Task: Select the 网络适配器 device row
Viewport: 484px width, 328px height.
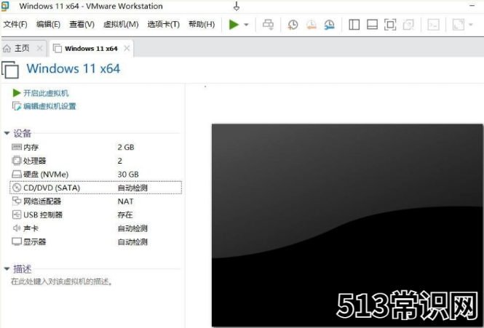Action: click(x=95, y=201)
